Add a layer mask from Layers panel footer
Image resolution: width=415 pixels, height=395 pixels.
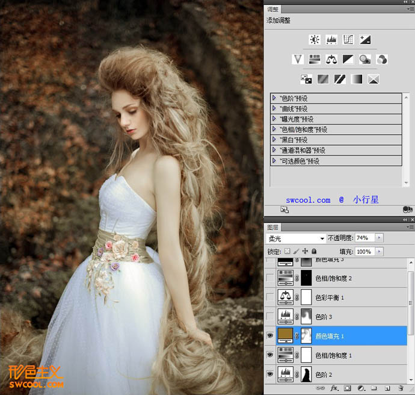click(x=347, y=388)
